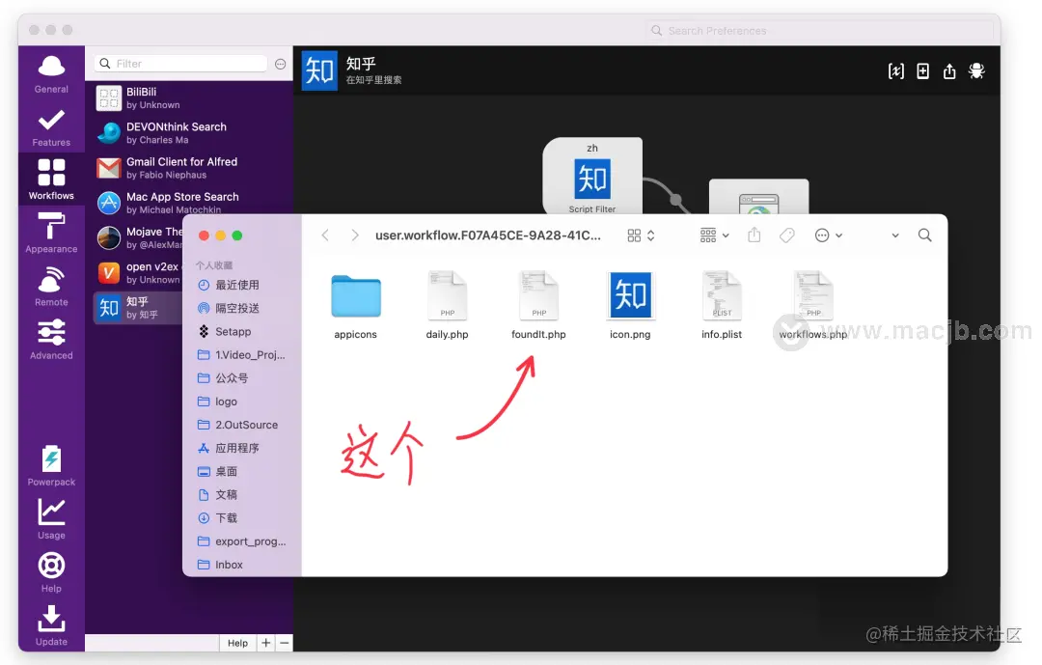The height and width of the screenshot is (665, 1042).
Task: Click Finder share icon
Action: [754, 235]
